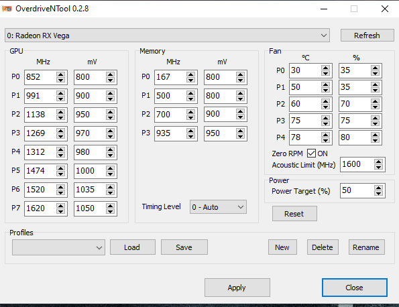Click the GPU P7 MHz field showing 1620
The height and width of the screenshot is (307, 399).
pyautogui.click(x=40, y=208)
